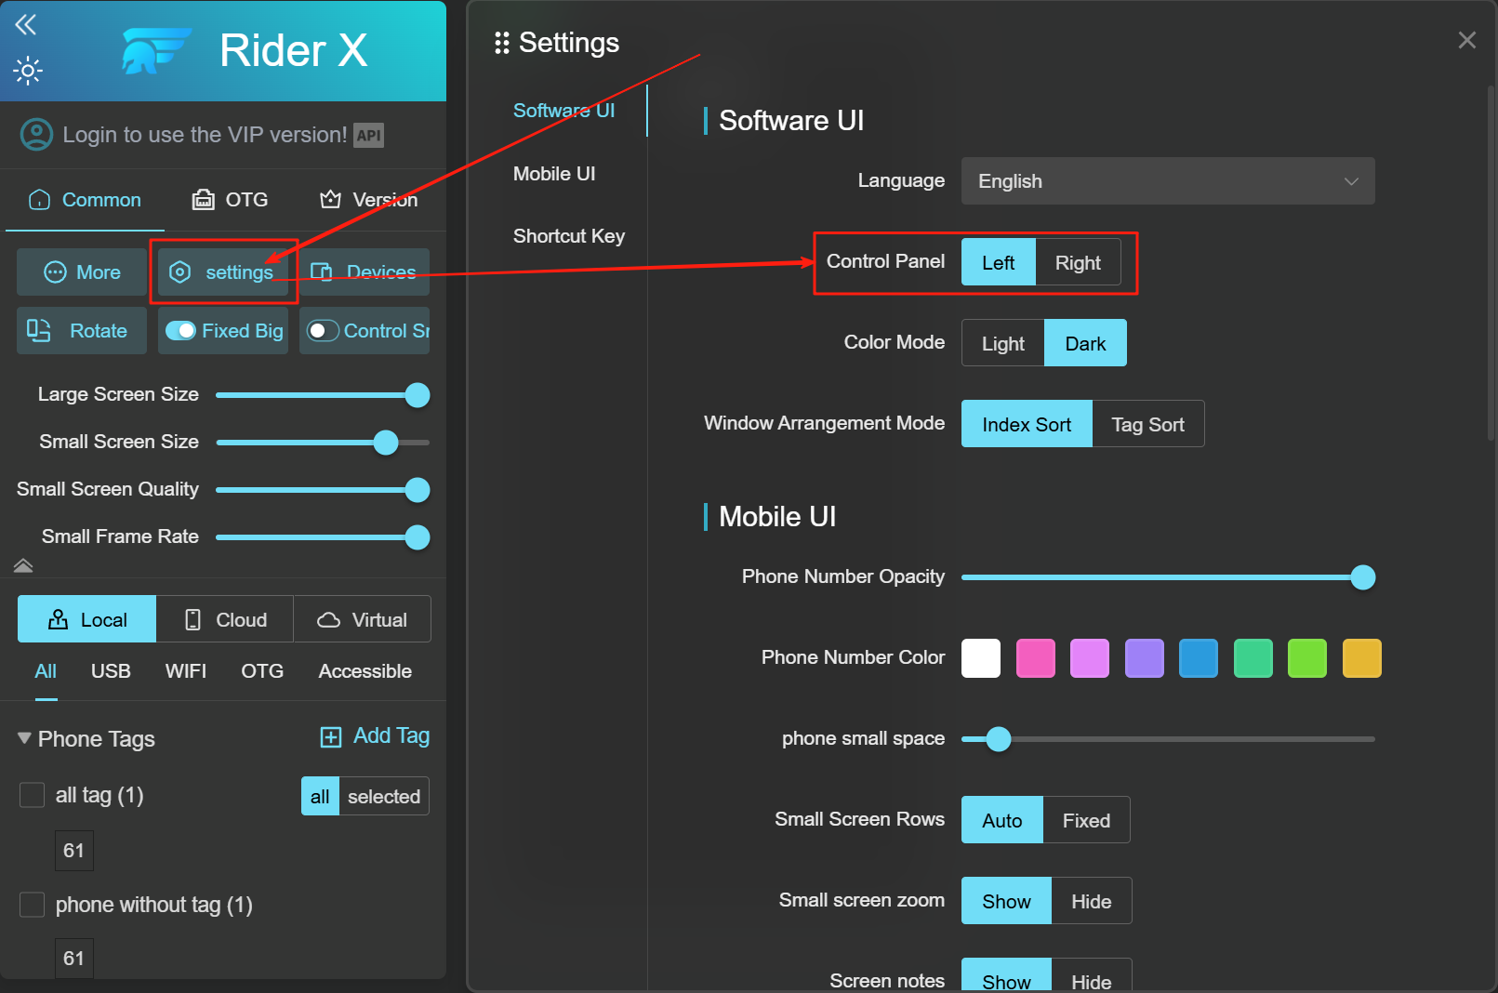Click the settings button
The width and height of the screenshot is (1498, 993).
click(223, 272)
